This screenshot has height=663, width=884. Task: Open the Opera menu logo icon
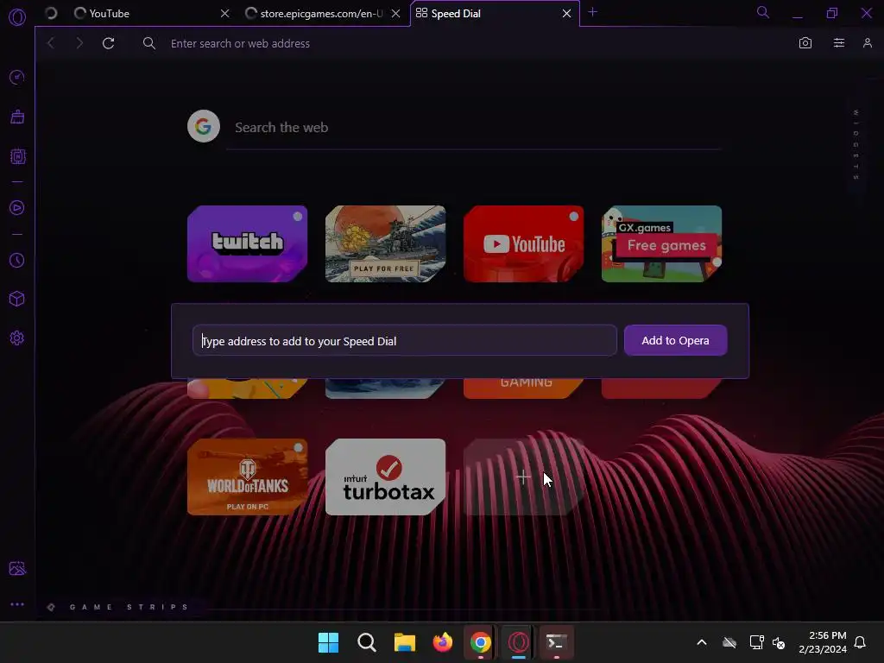click(17, 17)
